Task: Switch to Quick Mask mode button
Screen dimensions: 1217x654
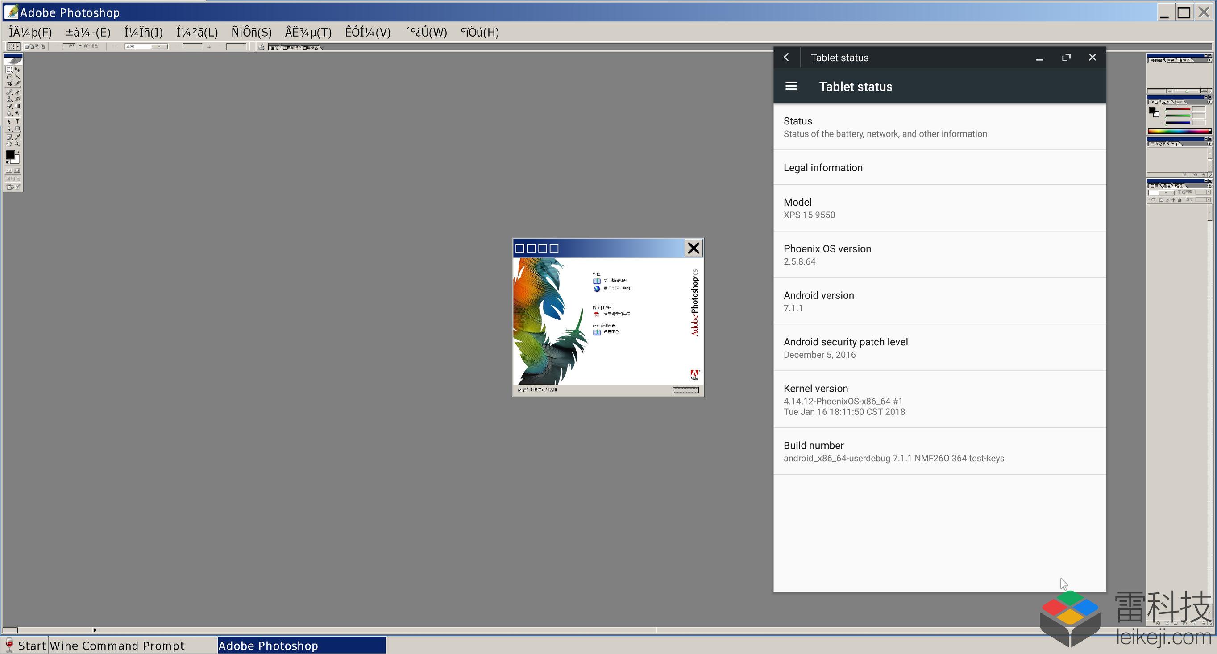Action: [x=17, y=170]
